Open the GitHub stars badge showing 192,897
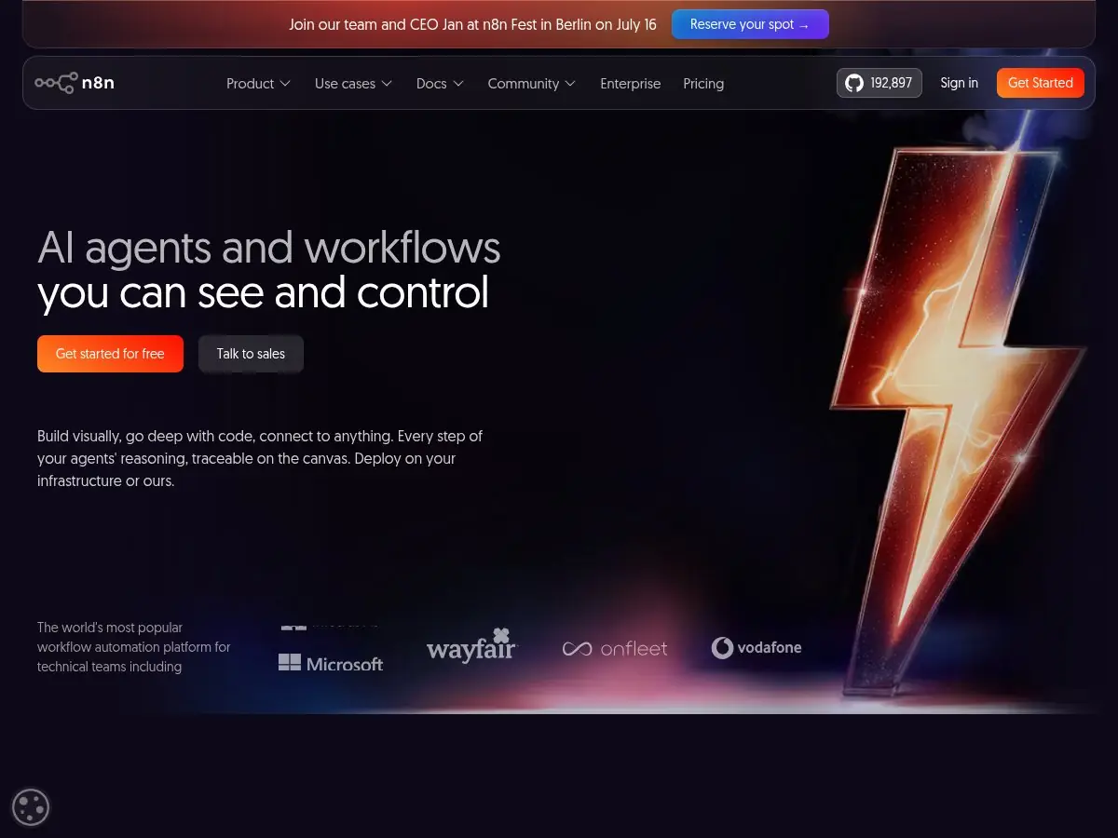Image resolution: width=1118 pixels, height=838 pixels. [879, 83]
